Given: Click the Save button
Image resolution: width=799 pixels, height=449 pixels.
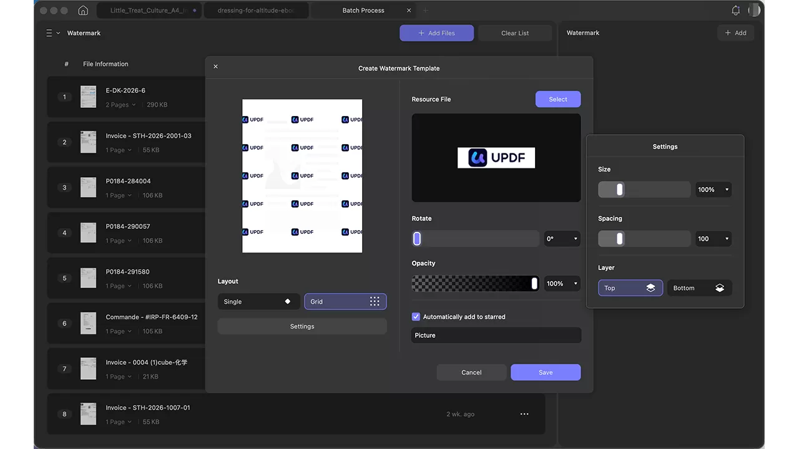Looking at the screenshot, I should pos(546,372).
